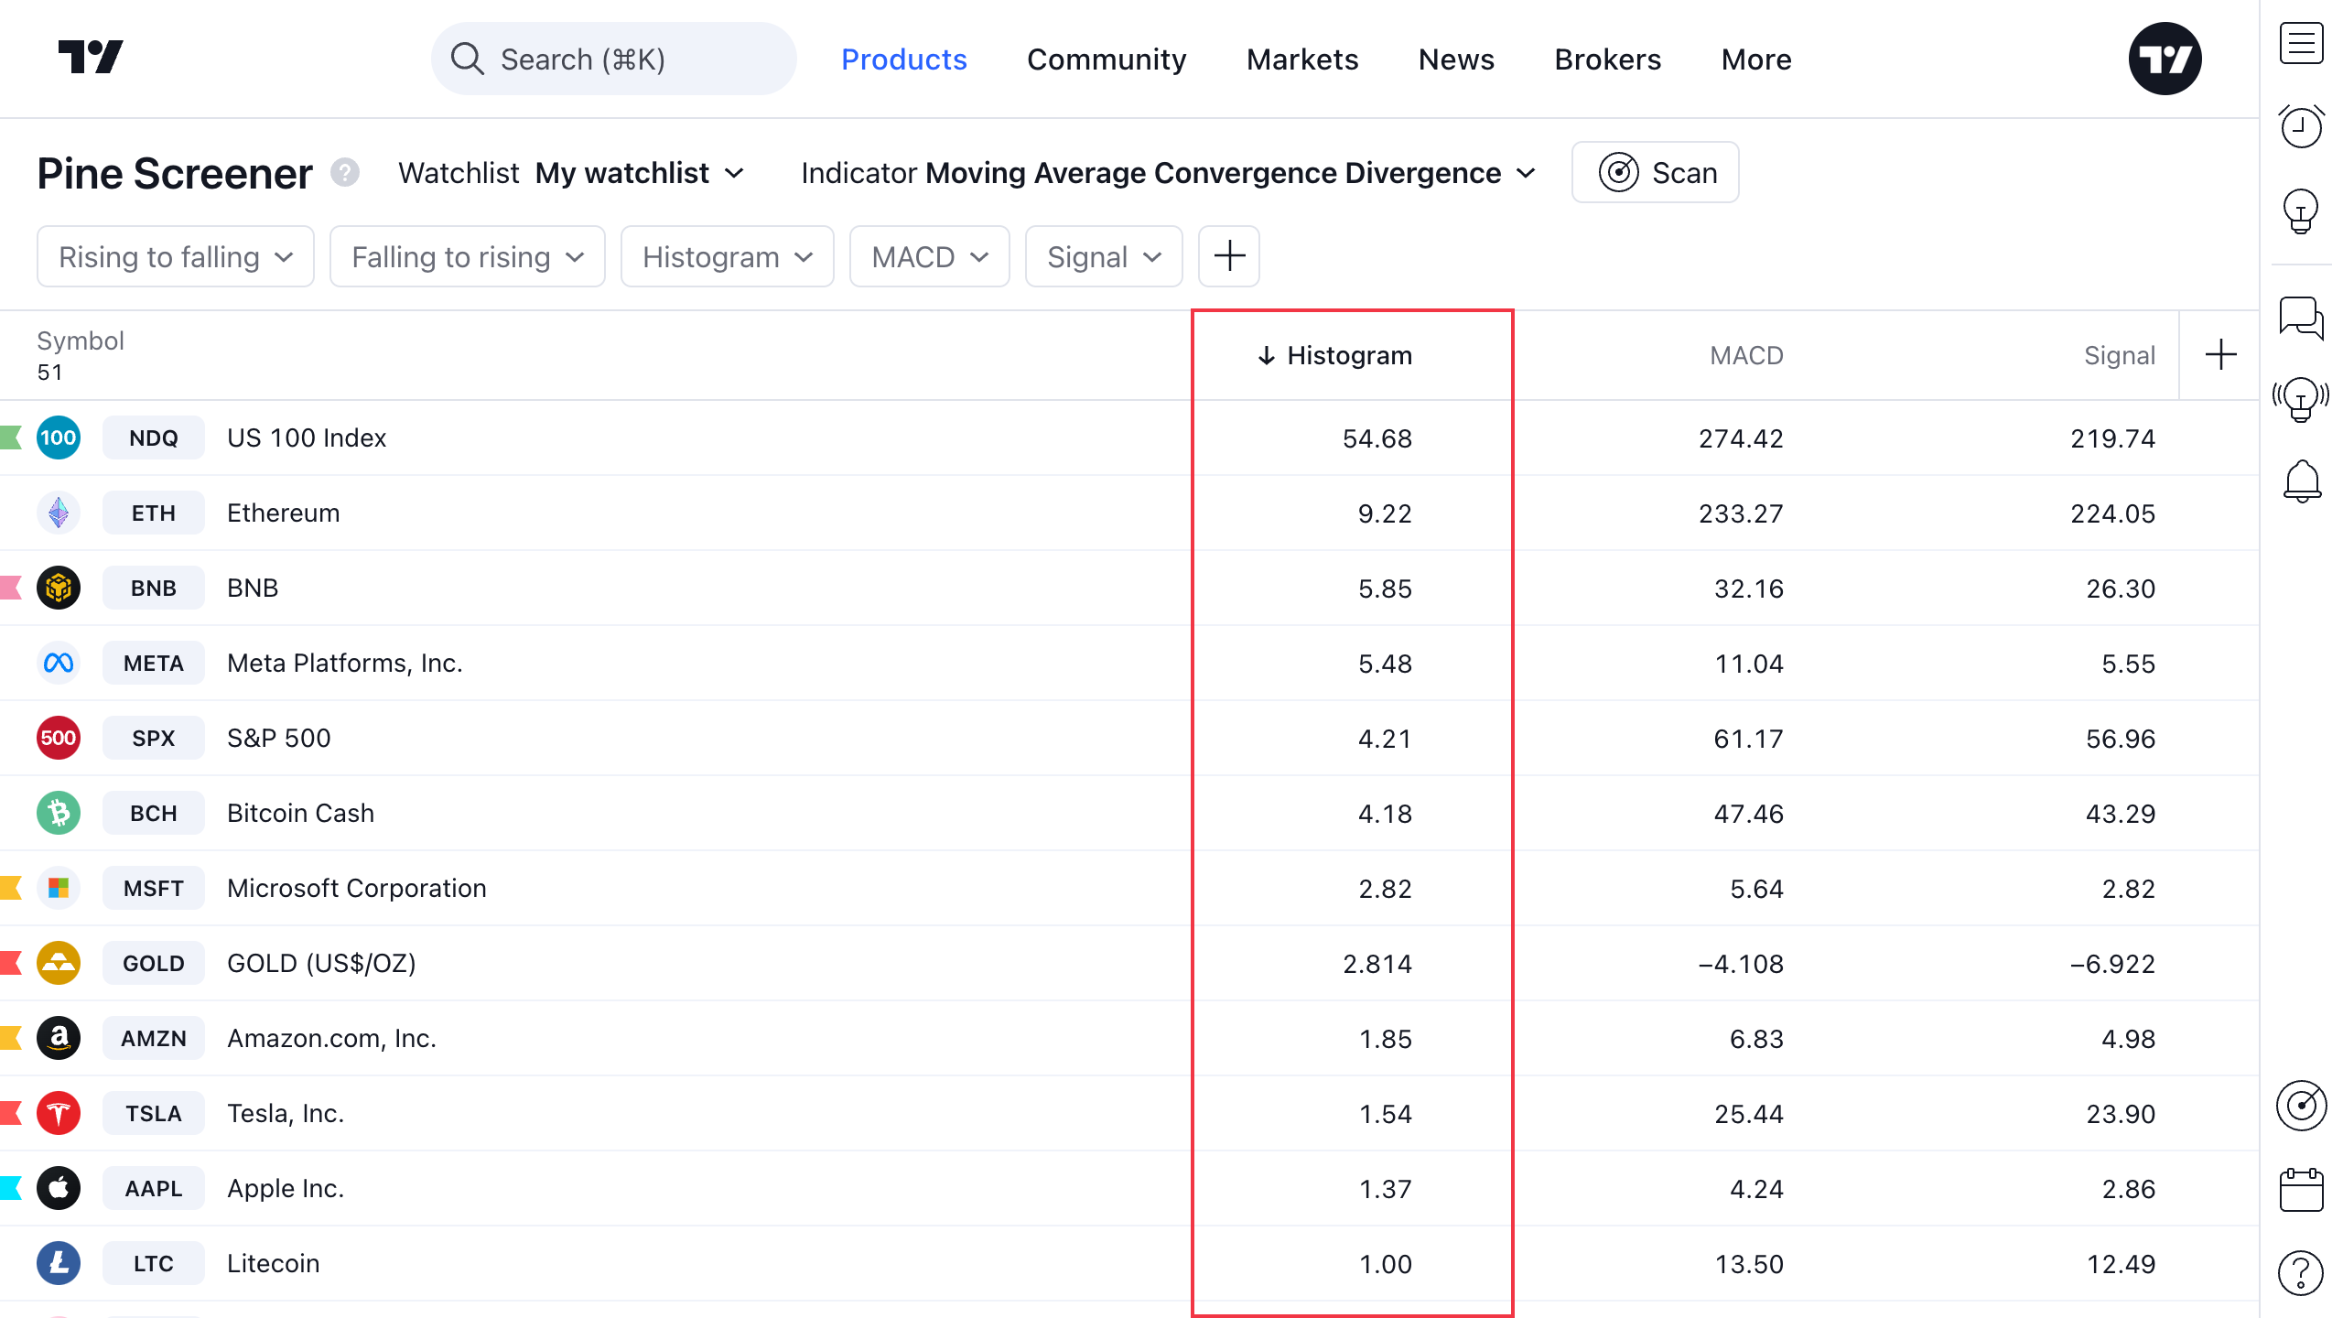Viewport: 2343px width, 1318px height.
Task: Open the chat bubbles icon
Action: (2301, 318)
